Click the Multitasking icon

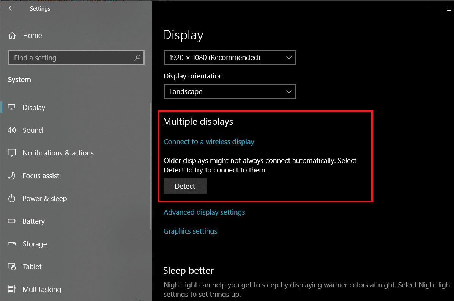(x=12, y=289)
